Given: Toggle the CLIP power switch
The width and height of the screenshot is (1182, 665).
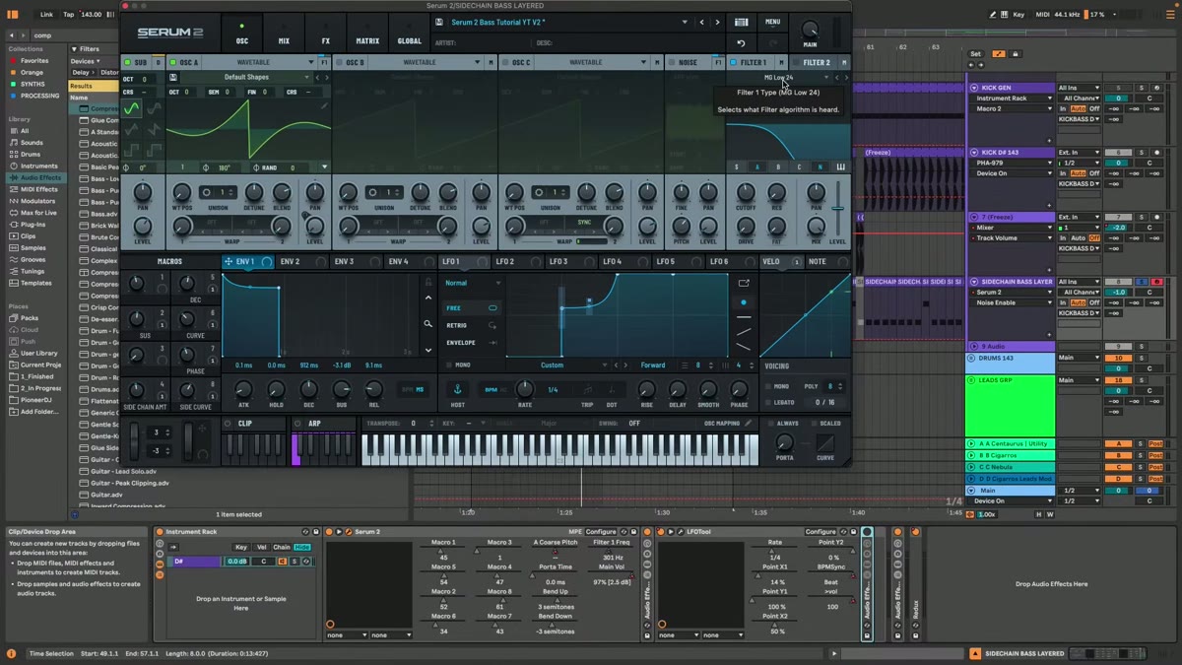Looking at the screenshot, I should click(x=229, y=424).
